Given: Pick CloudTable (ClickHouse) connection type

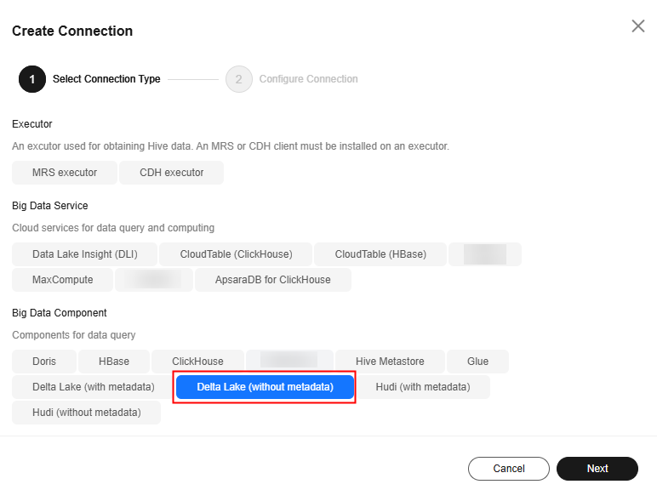Looking at the screenshot, I should click(x=236, y=254).
